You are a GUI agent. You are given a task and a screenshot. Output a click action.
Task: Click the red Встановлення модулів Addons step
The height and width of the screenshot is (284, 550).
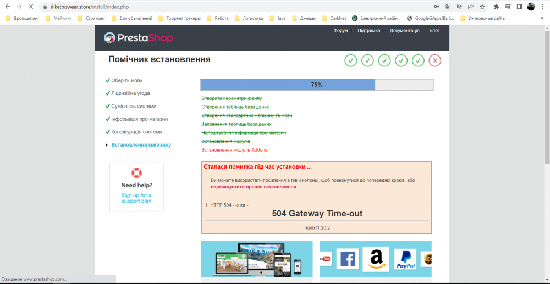click(234, 150)
